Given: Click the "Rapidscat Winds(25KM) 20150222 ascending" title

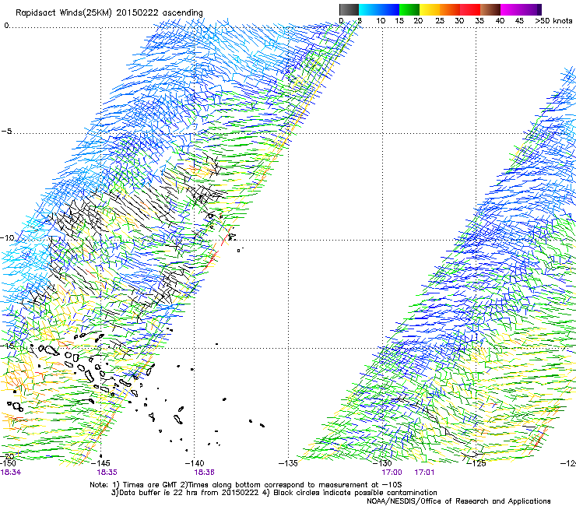Looking at the screenshot, I should point(109,13).
